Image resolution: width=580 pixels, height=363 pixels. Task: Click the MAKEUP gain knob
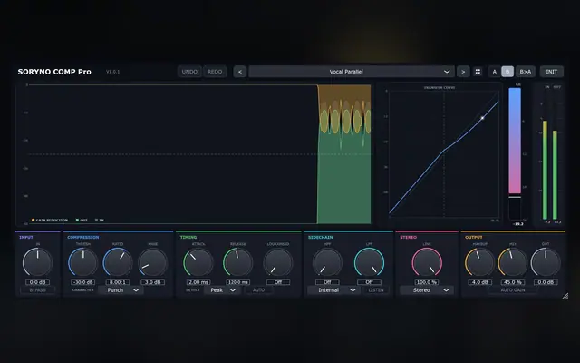(479, 262)
